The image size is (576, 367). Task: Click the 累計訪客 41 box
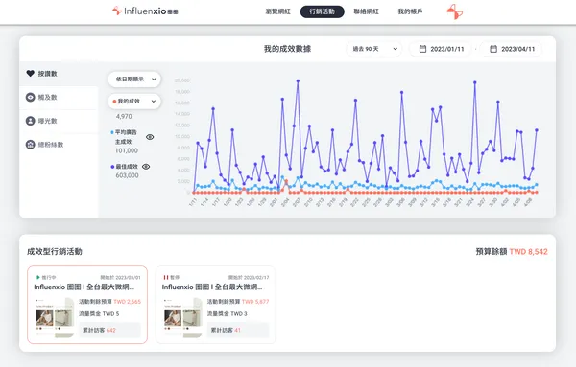(238, 330)
